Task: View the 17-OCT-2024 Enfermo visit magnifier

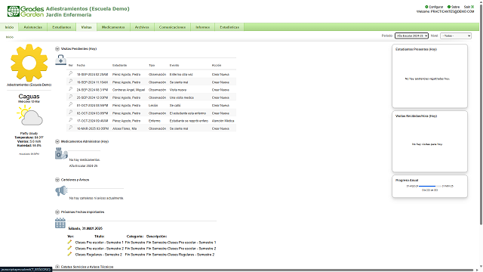Action: 70,120
